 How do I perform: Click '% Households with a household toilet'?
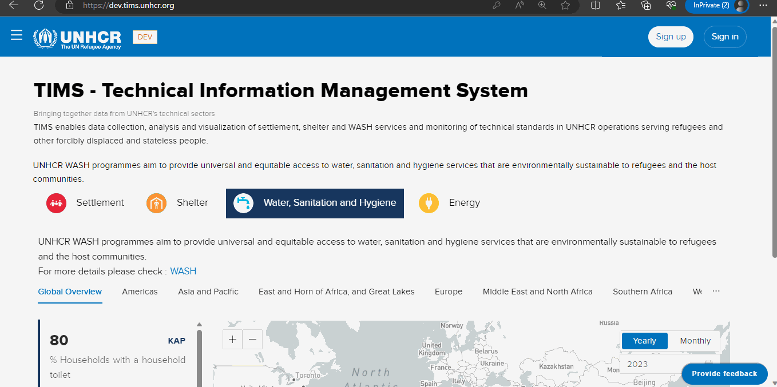click(x=117, y=368)
